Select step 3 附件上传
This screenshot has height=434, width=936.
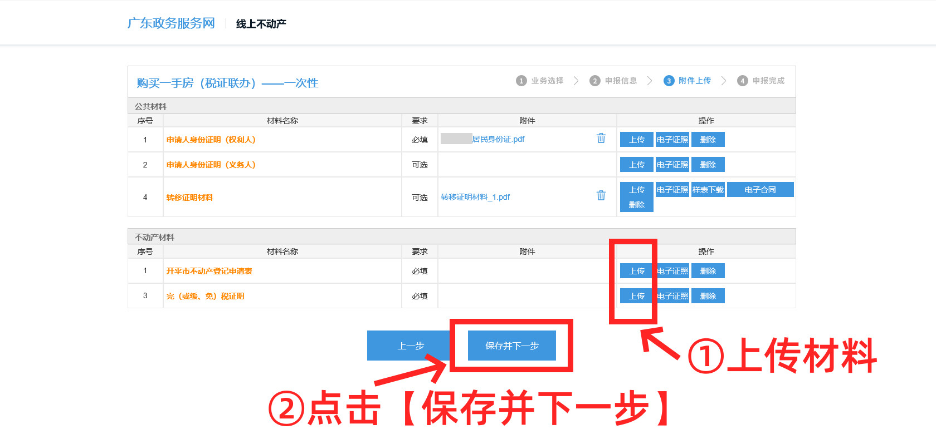687,81
